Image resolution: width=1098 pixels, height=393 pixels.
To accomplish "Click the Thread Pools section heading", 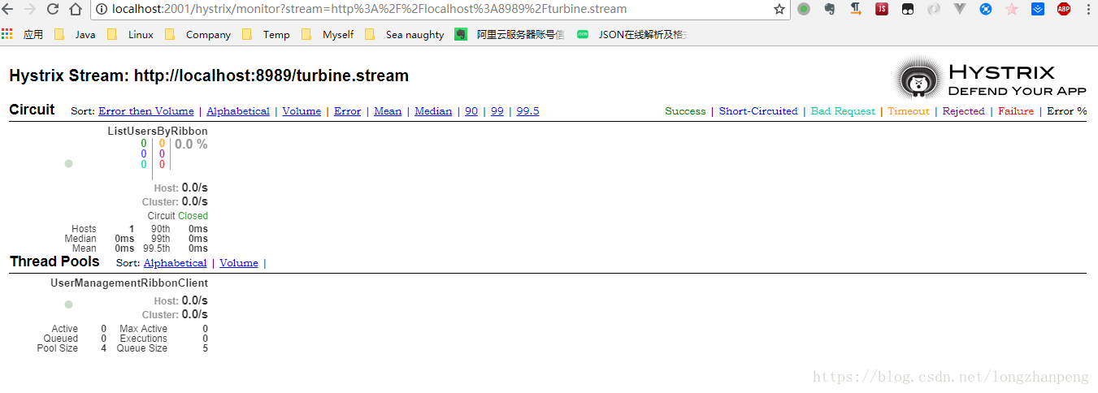I will point(54,261).
